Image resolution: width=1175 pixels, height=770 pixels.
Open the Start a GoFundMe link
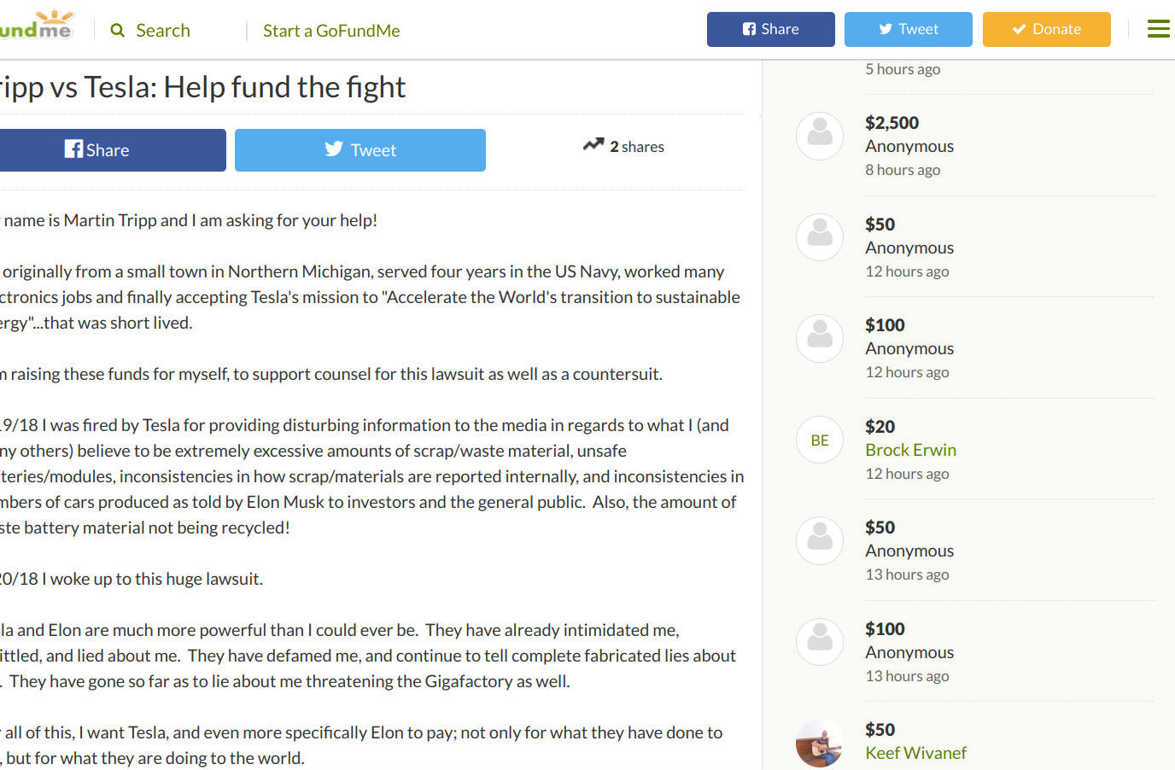coord(331,31)
